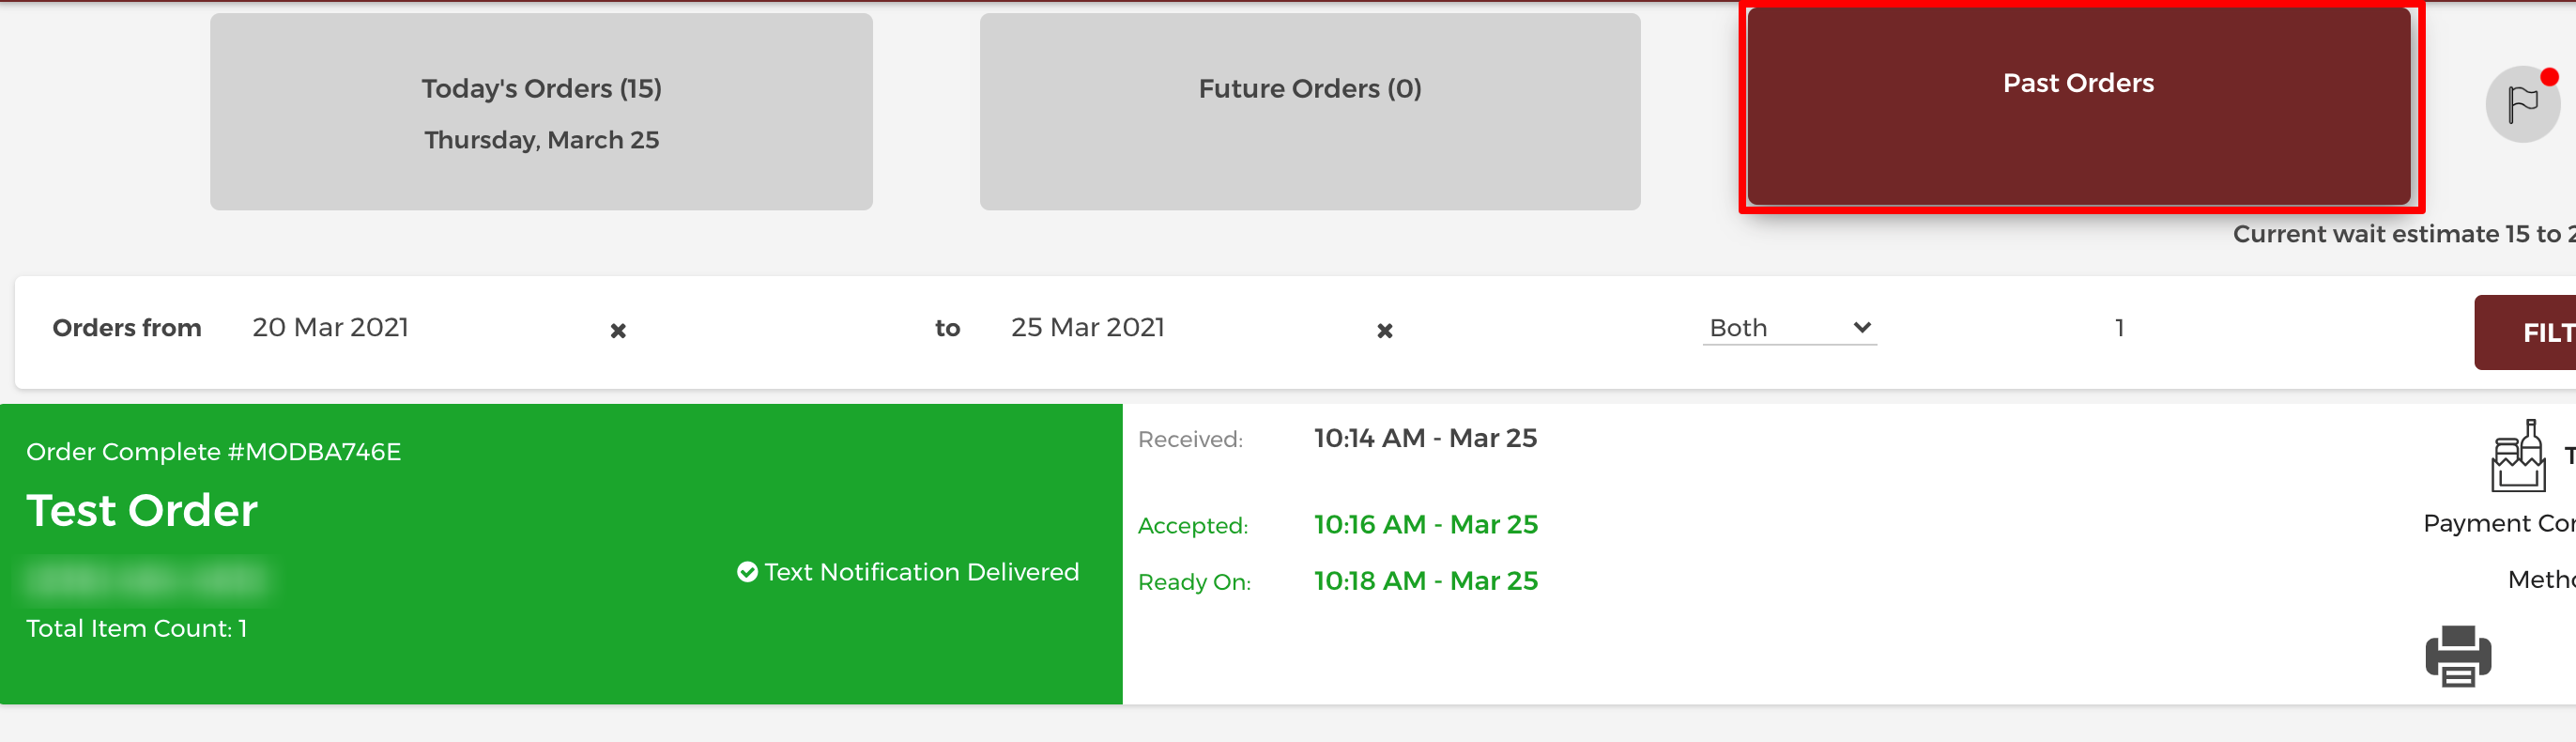The height and width of the screenshot is (742, 2576).
Task: Clear the start date 20 Mar 2021
Action: (x=618, y=331)
